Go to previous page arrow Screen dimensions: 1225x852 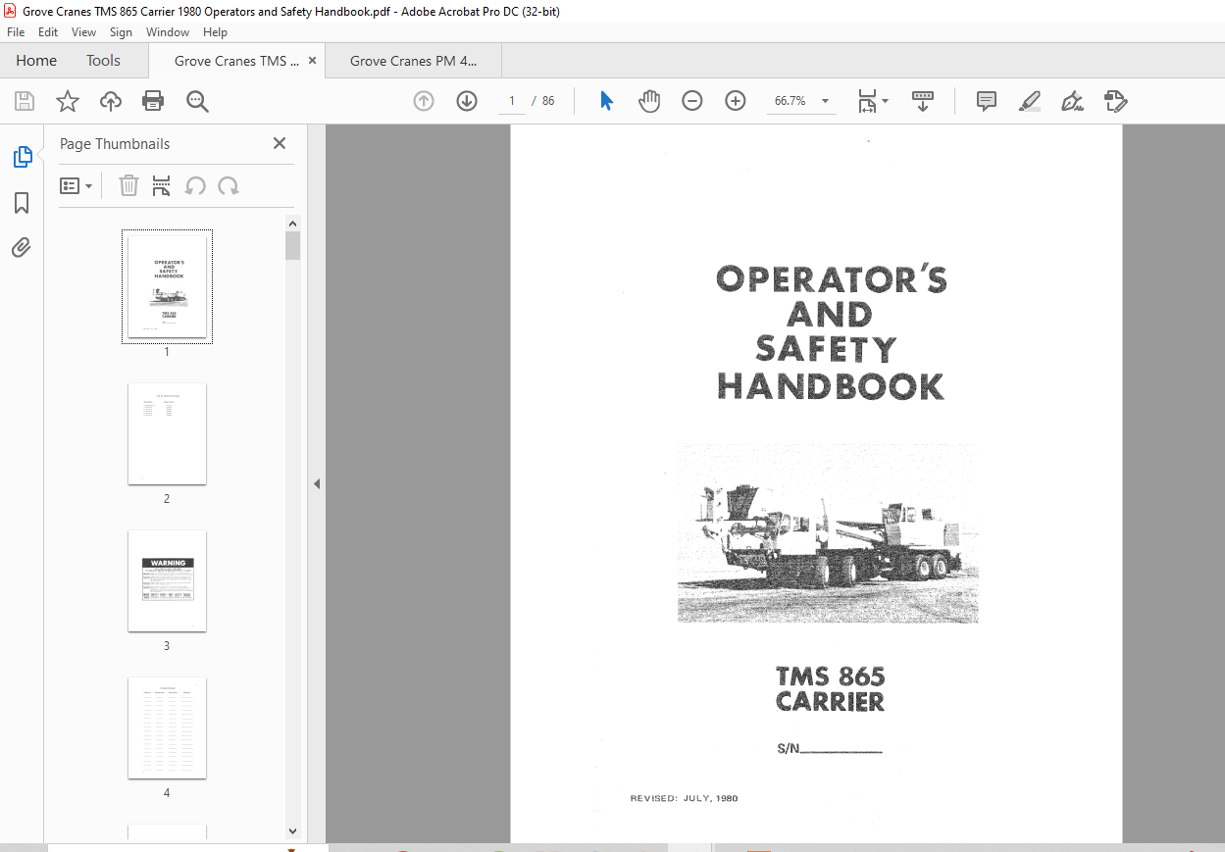coord(424,101)
